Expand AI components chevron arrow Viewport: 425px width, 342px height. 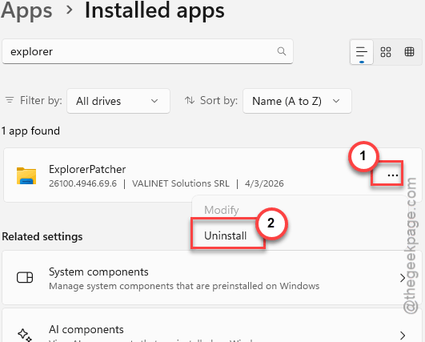403,336
